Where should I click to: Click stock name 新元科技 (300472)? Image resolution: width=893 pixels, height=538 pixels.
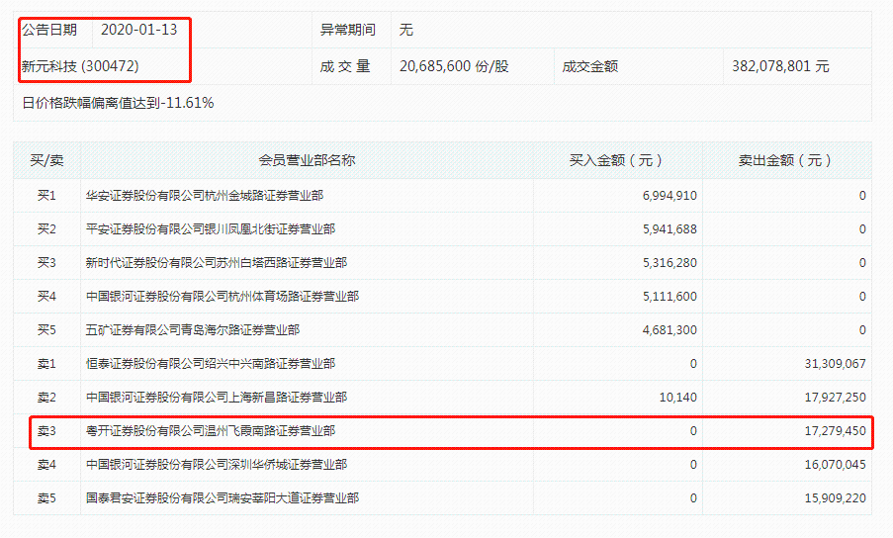pyautogui.click(x=80, y=66)
